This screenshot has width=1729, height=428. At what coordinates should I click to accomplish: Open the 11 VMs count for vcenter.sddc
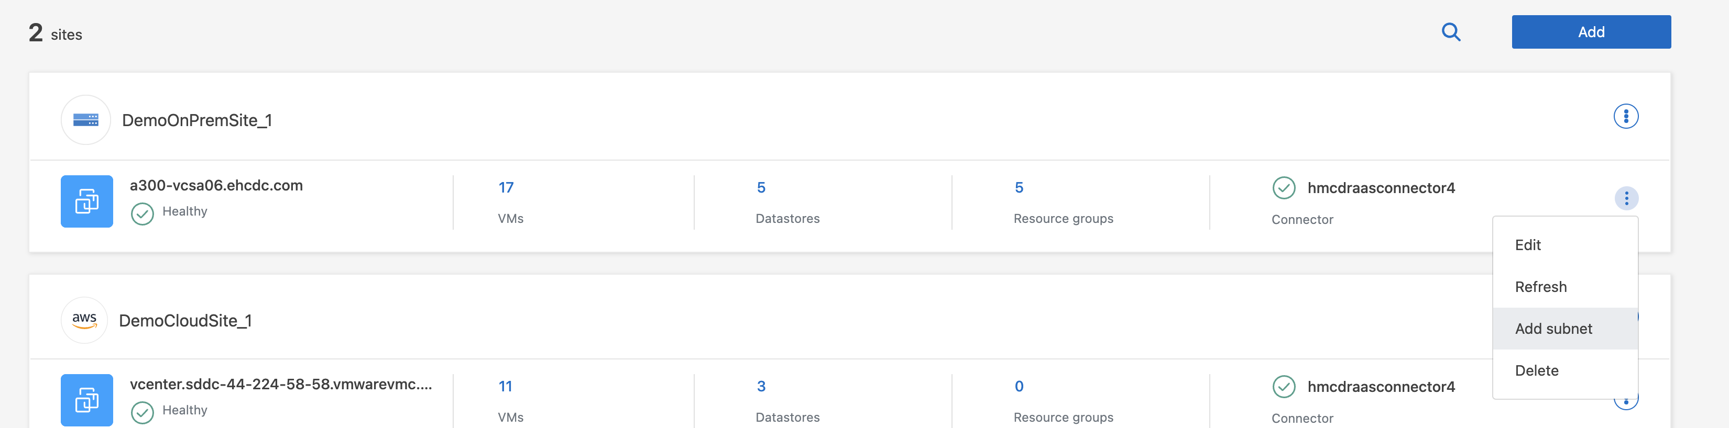(x=506, y=387)
